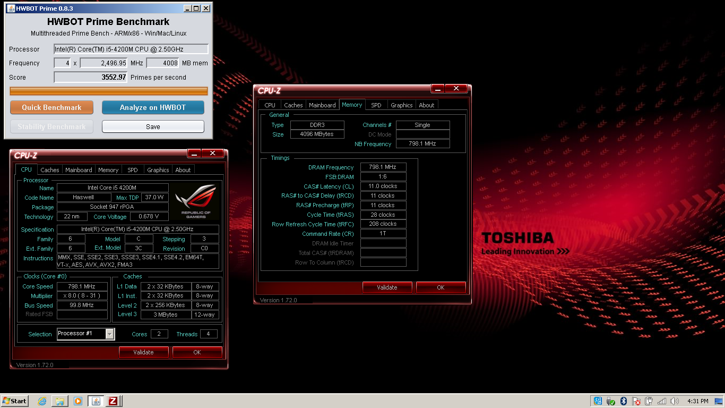Switch to the CPU-Z taskbar item
The width and height of the screenshot is (725, 408).
[113, 401]
